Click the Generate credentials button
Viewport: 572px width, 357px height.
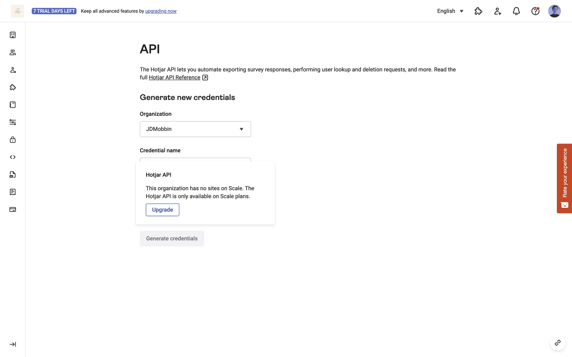click(x=172, y=239)
